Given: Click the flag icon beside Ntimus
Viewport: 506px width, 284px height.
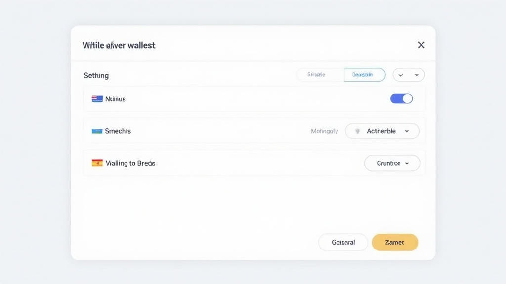Looking at the screenshot, I should (x=97, y=99).
